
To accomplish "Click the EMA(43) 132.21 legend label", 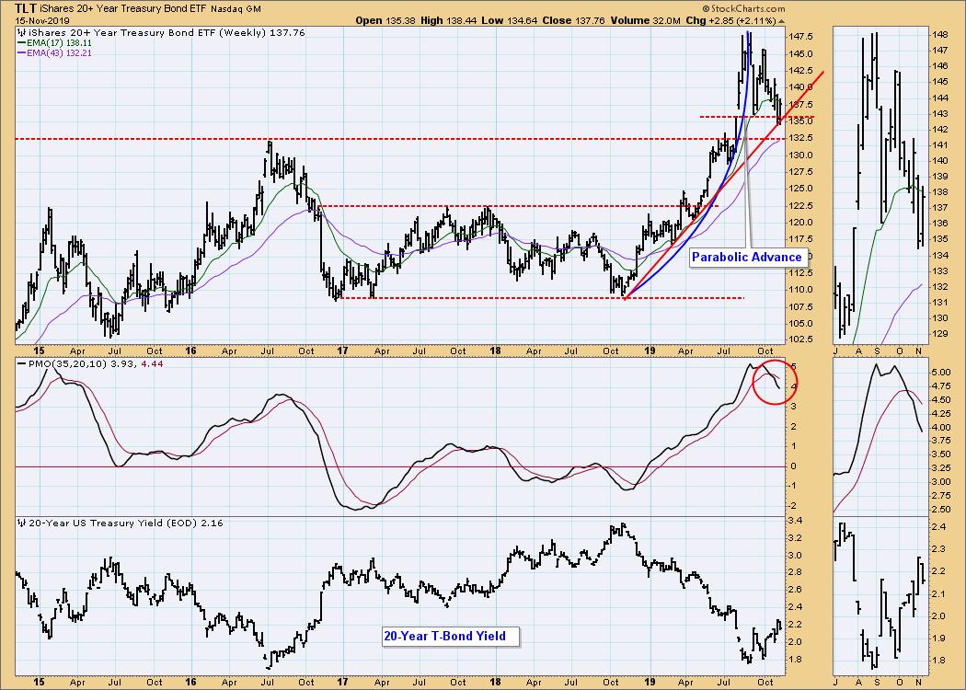I will 59,53.
